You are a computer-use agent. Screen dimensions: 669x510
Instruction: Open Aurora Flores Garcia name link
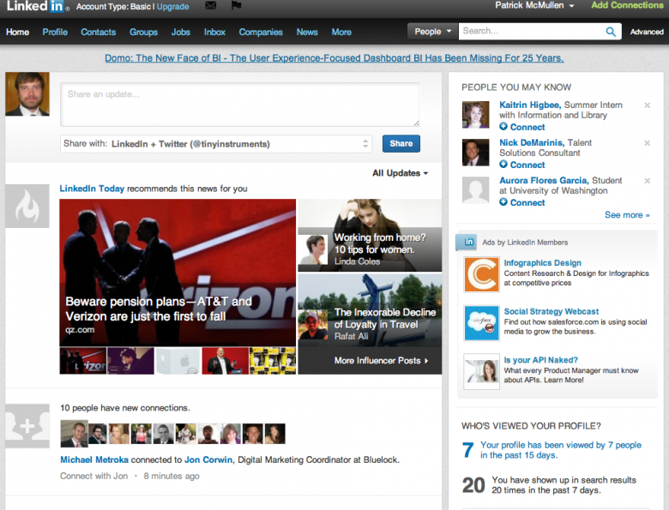[544, 180]
